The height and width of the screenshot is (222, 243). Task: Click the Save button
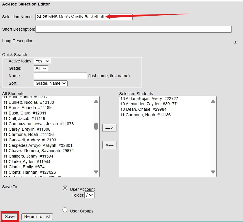point(10,217)
